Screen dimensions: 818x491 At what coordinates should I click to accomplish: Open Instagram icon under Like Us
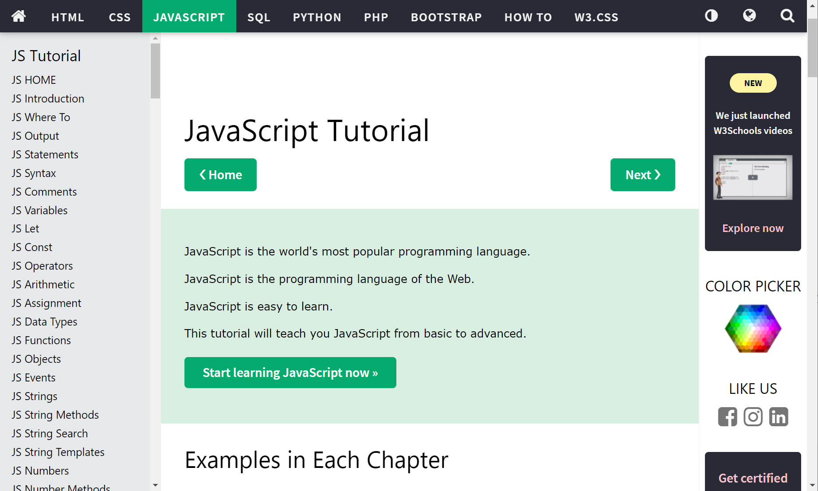(x=753, y=416)
